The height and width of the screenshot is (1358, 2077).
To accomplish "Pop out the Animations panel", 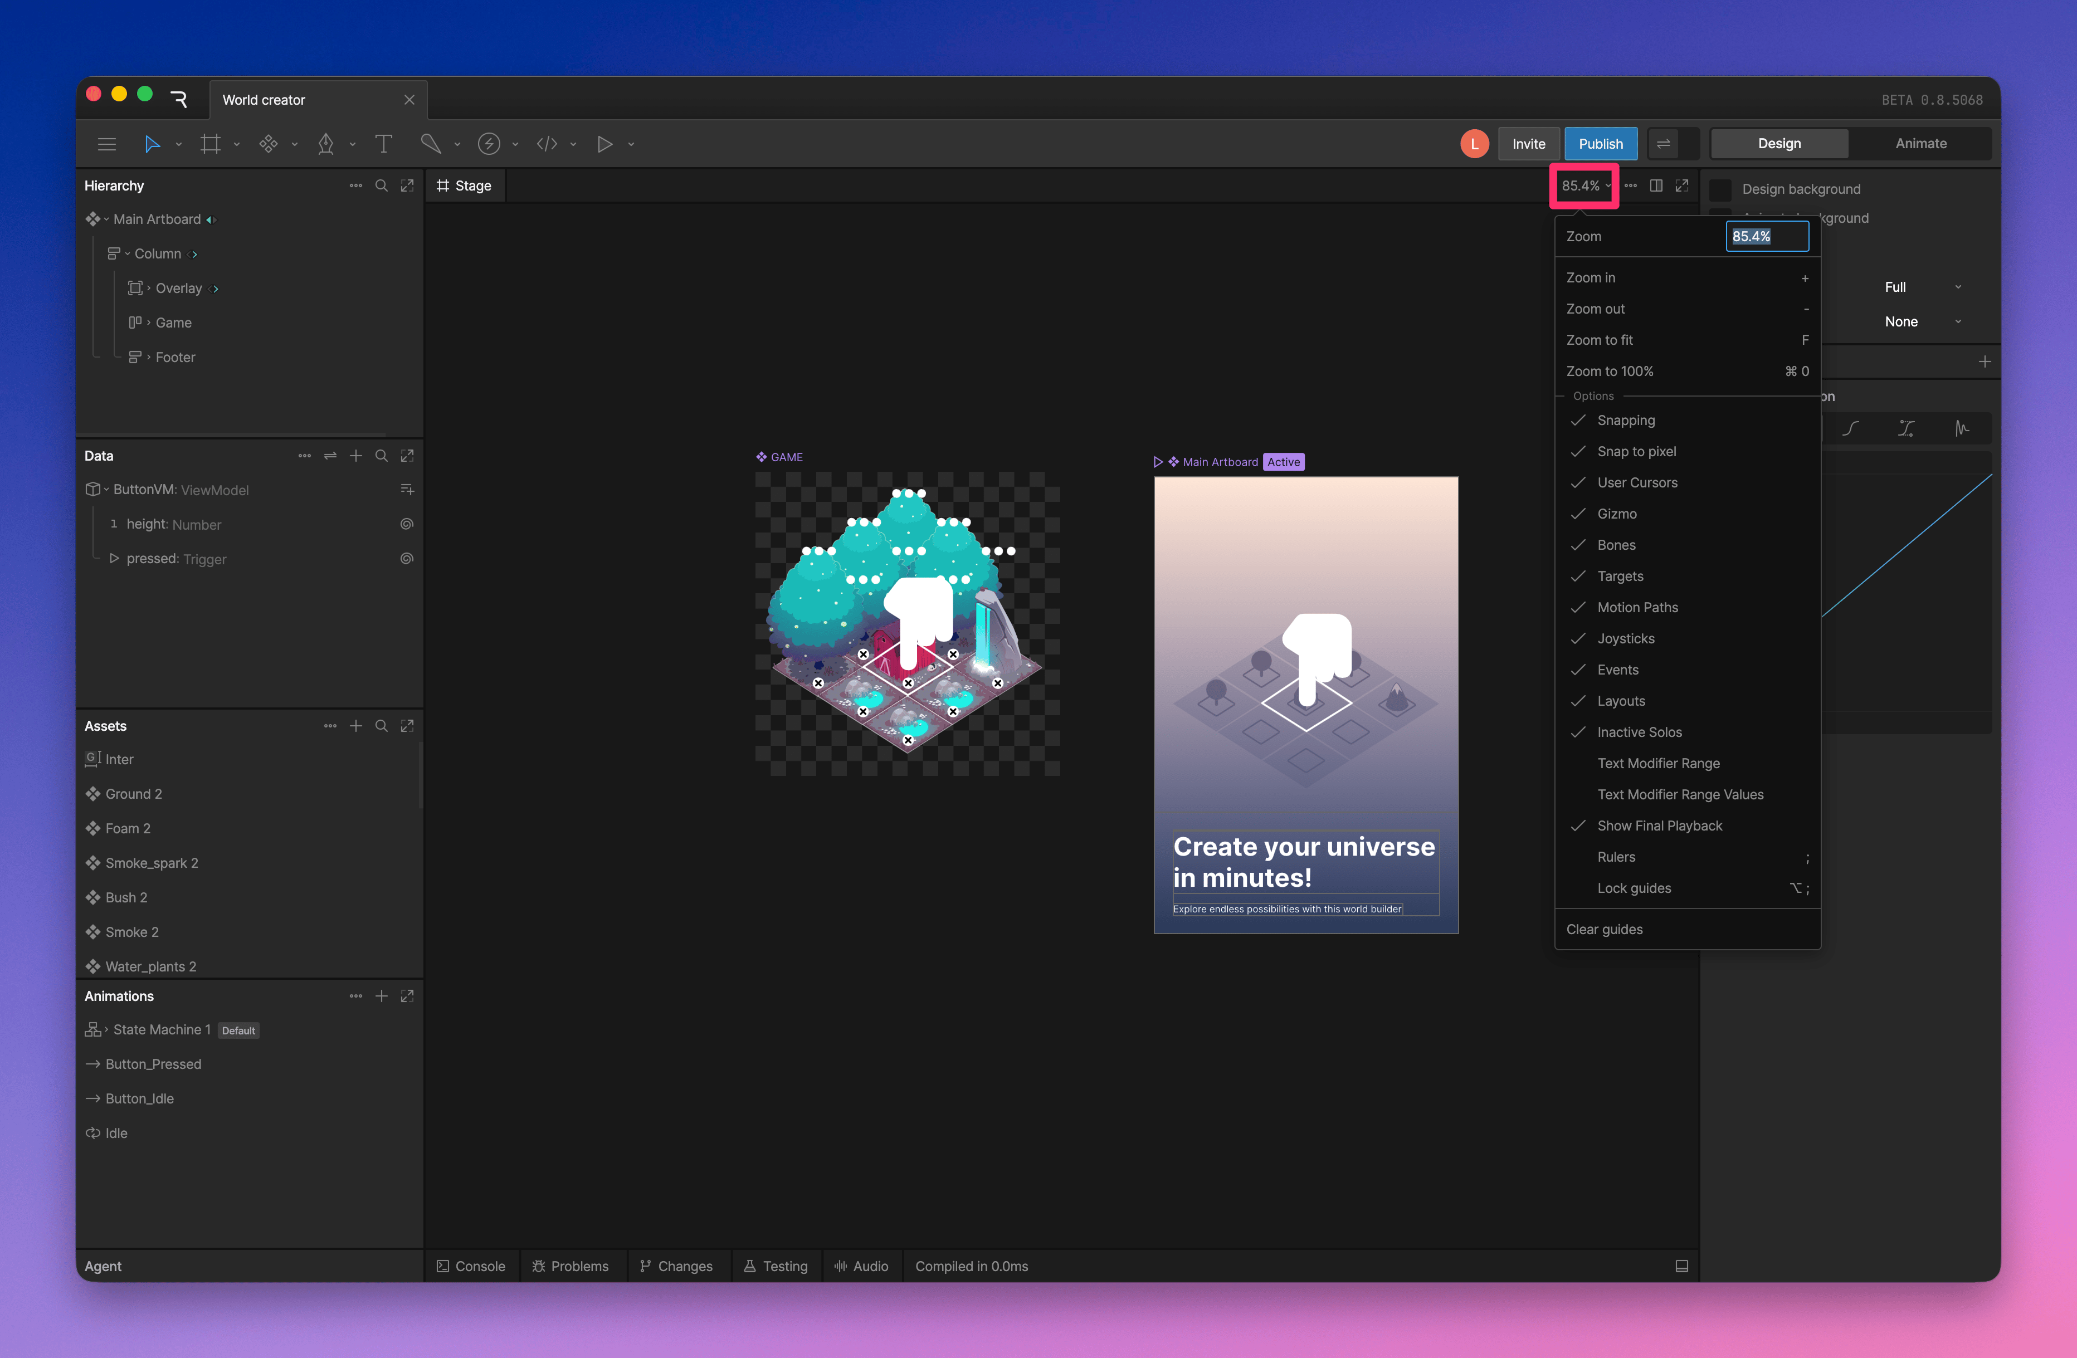I will click(x=408, y=996).
